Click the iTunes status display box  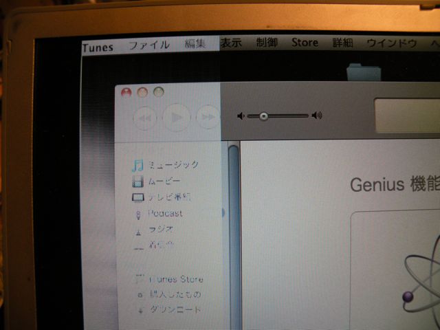pyautogui.click(x=407, y=115)
